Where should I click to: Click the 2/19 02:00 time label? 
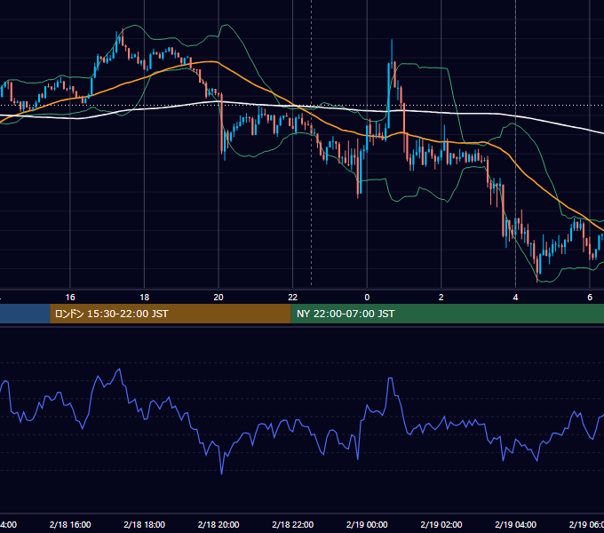tap(441, 524)
